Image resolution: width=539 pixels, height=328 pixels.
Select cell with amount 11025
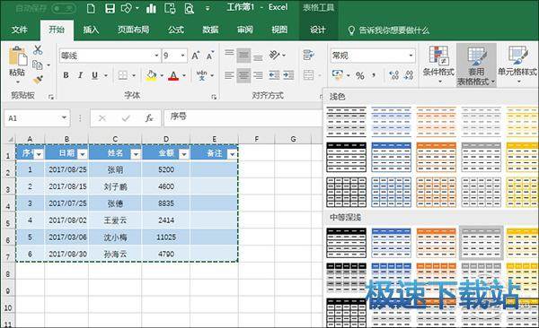(x=166, y=237)
